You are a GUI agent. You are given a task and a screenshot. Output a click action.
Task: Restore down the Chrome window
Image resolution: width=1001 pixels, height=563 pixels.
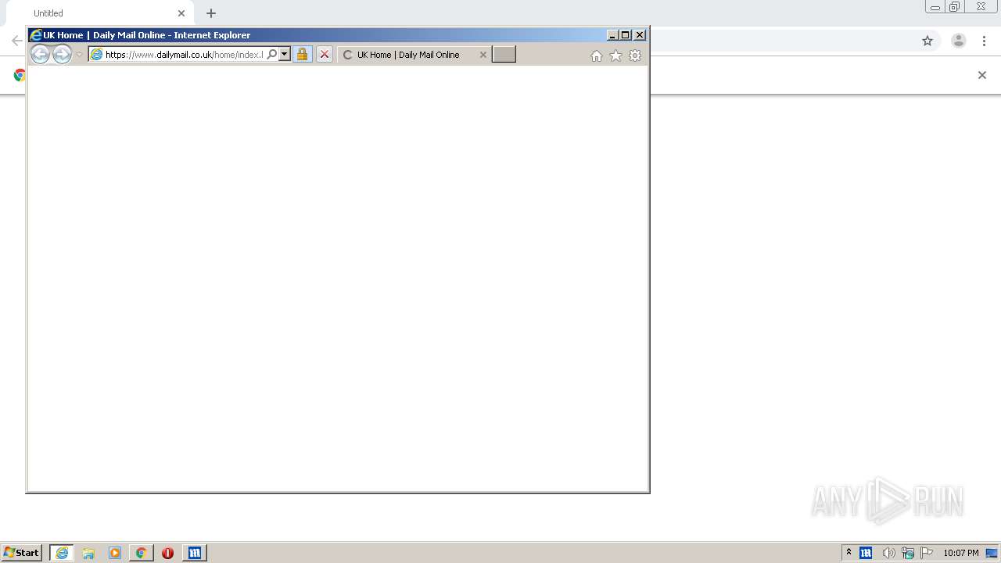(x=955, y=7)
